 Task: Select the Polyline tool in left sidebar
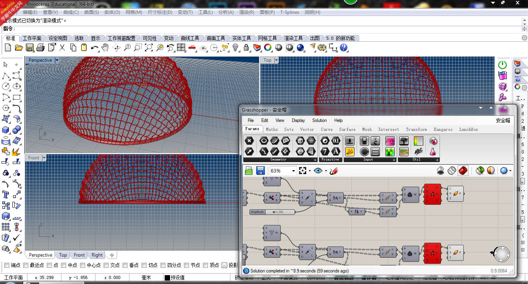point(6,76)
